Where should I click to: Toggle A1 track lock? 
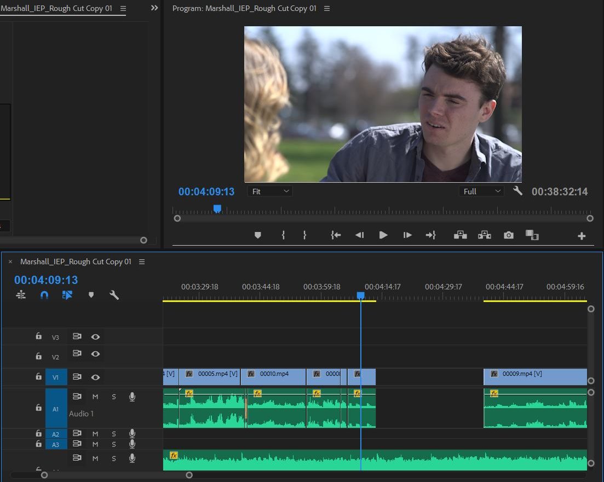[x=38, y=407]
